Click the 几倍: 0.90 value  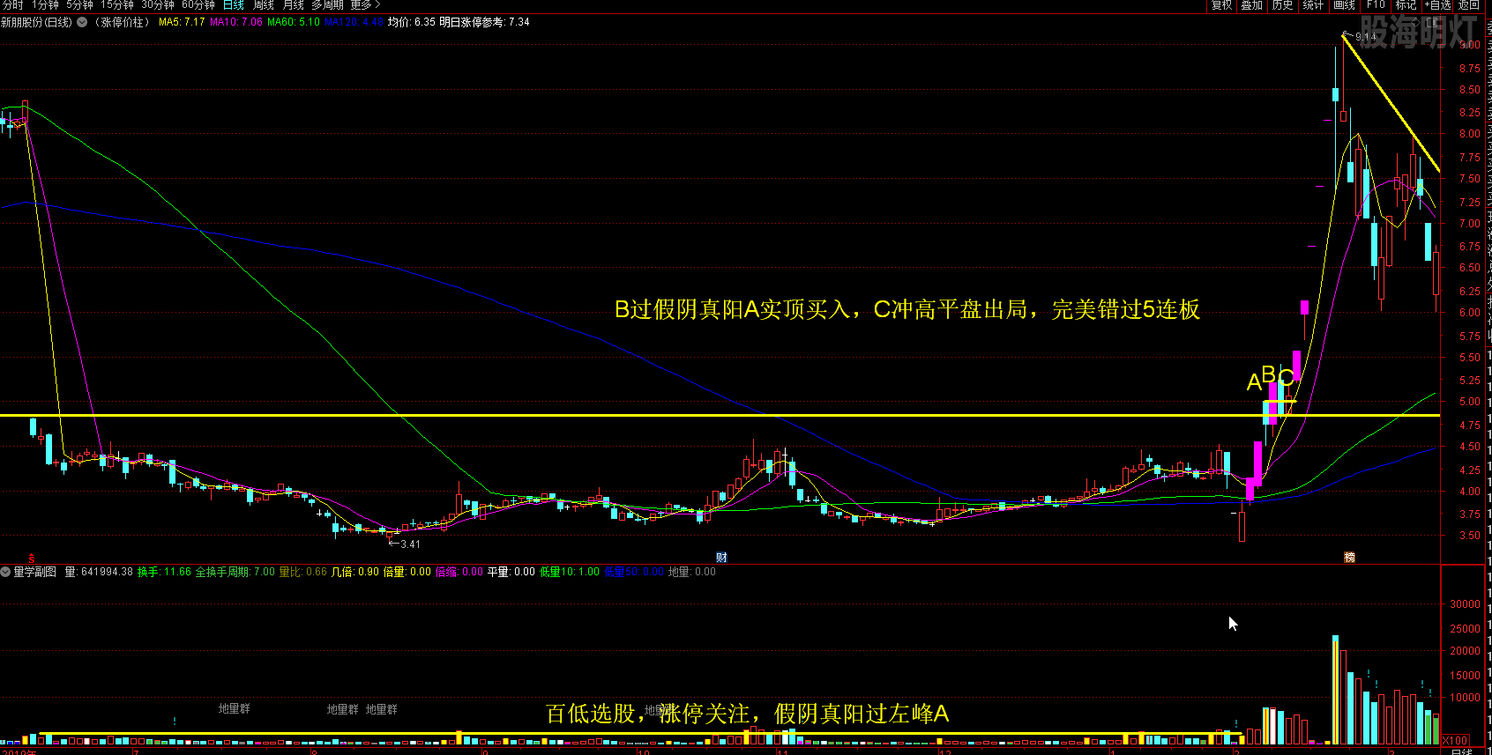click(354, 572)
